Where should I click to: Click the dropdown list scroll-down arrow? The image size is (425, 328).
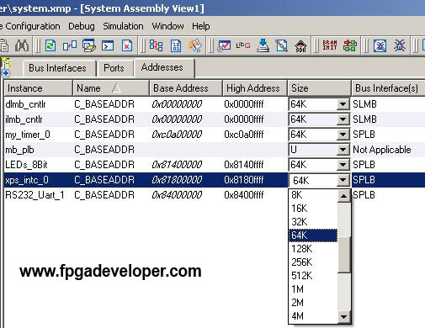(343, 317)
